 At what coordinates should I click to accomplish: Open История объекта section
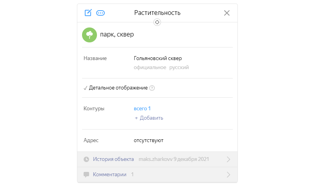pos(113,159)
